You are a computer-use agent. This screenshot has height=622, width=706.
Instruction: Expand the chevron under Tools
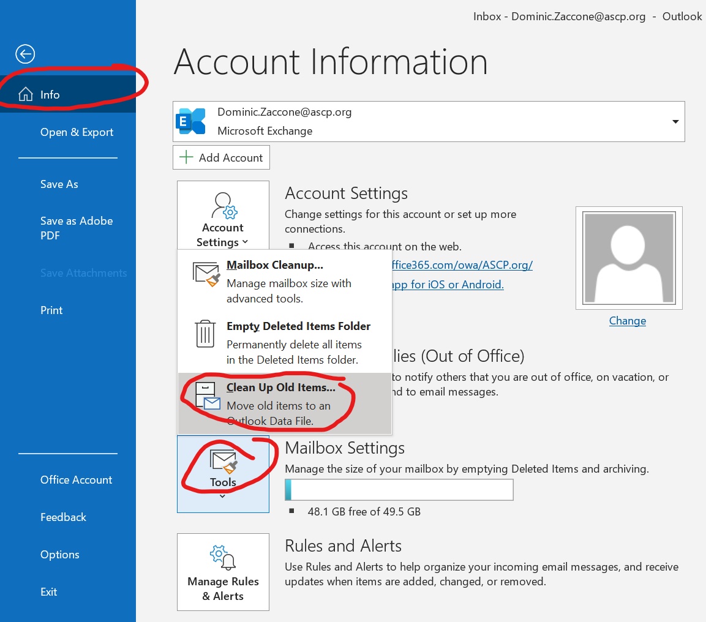(x=222, y=496)
